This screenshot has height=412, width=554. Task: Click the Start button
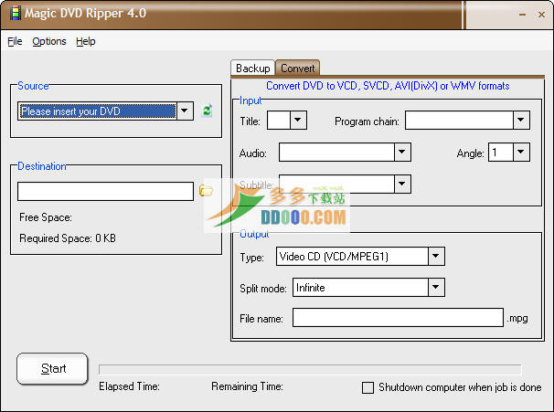click(52, 368)
